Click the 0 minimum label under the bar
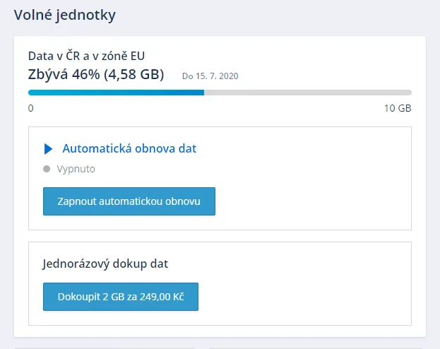 31,108
